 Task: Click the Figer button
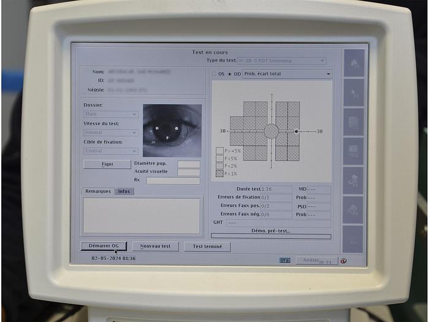click(107, 164)
